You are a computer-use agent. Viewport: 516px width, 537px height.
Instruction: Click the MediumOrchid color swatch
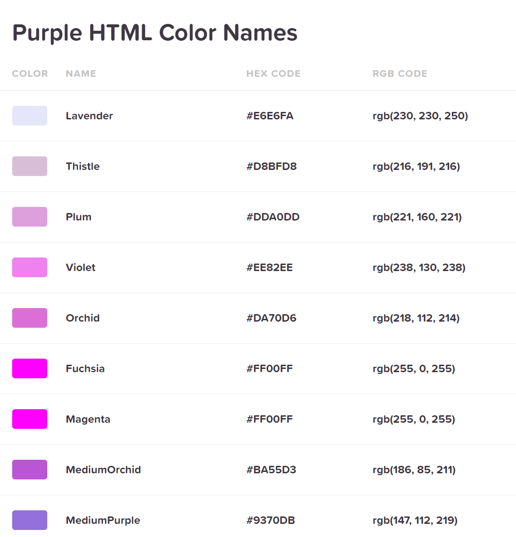(x=30, y=470)
